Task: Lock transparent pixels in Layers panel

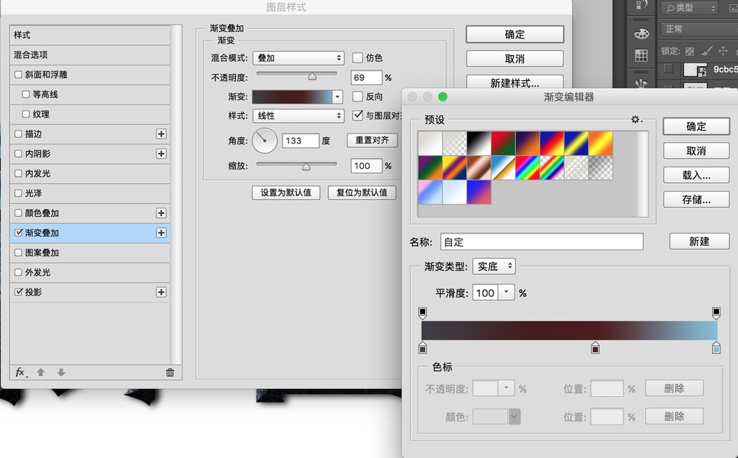Action: coord(689,51)
